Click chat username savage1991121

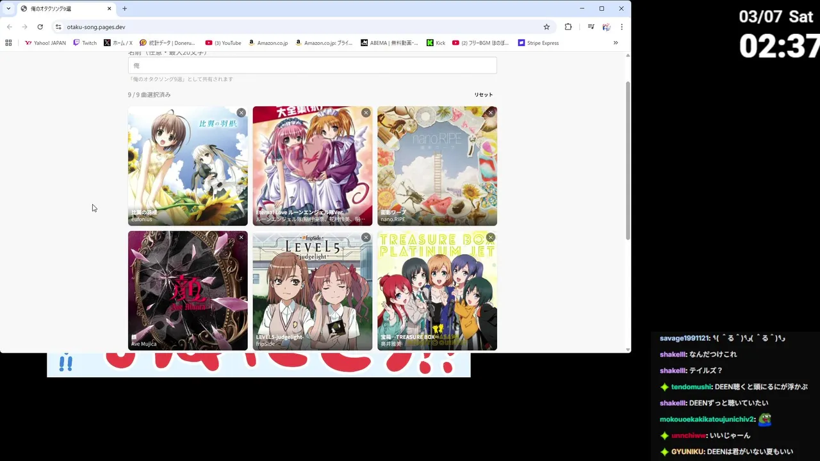684,338
